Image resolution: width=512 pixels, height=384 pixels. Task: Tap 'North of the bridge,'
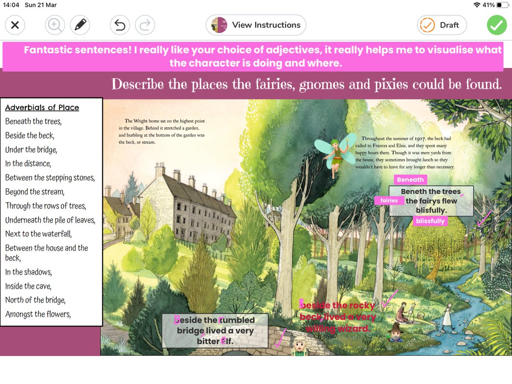35,300
